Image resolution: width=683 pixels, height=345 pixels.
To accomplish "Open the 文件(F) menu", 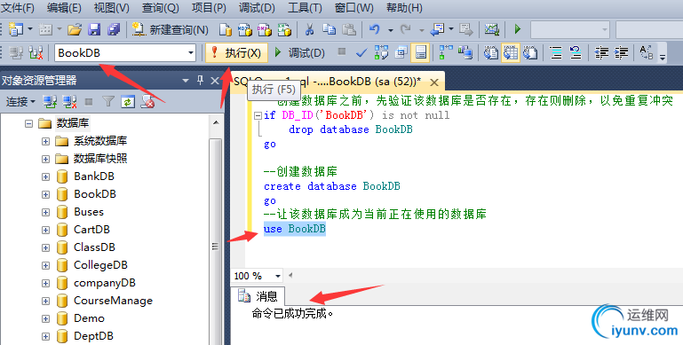I will click(x=18, y=7).
